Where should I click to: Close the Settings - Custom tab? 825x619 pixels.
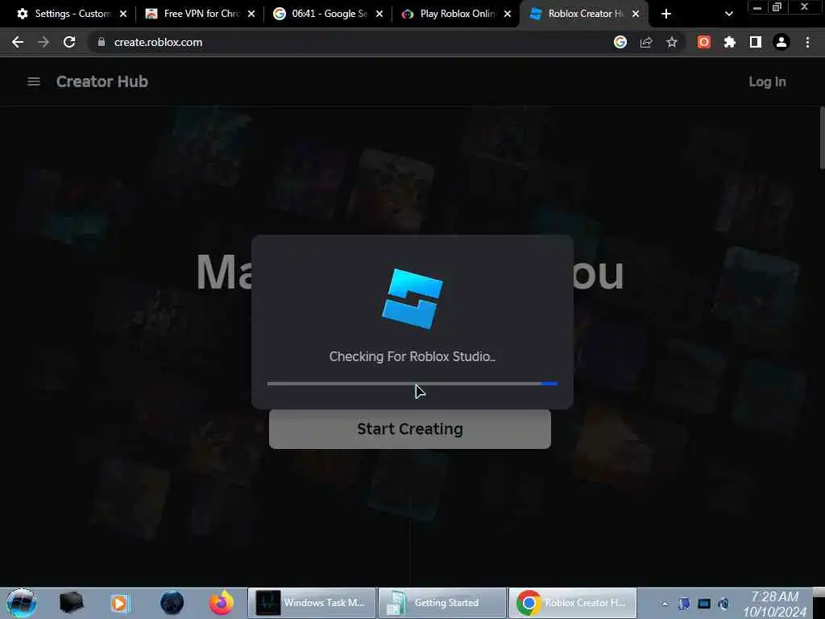click(123, 14)
